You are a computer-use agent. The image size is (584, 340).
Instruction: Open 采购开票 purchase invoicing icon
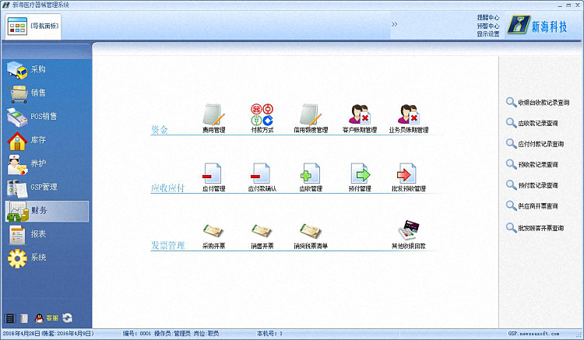pos(213,230)
